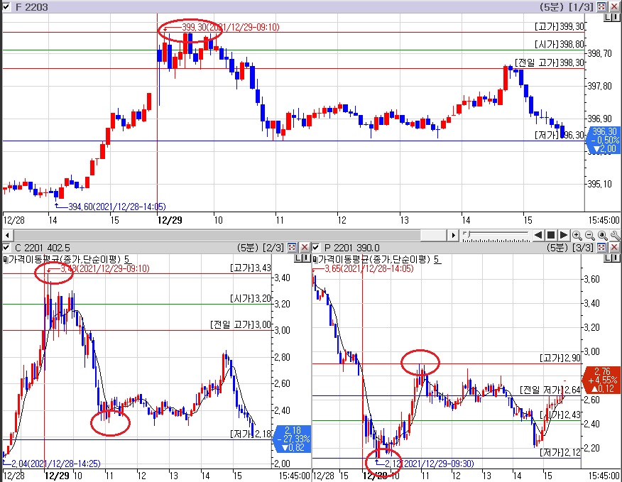Click the 2.18 current price tag in C 2201 chart

coord(293,439)
